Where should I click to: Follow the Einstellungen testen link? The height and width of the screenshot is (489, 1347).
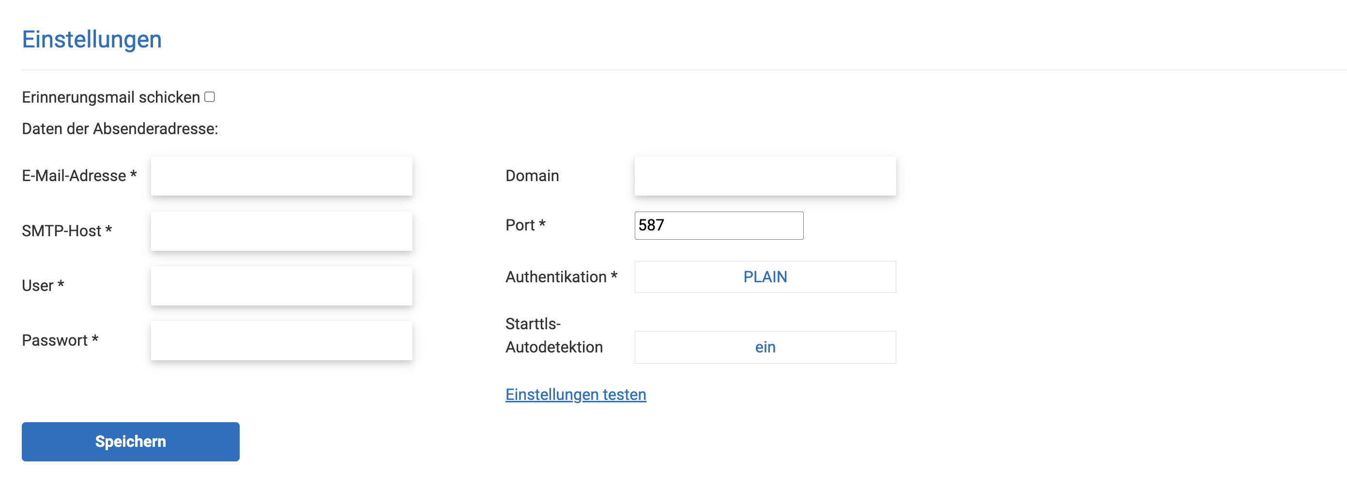pos(575,394)
